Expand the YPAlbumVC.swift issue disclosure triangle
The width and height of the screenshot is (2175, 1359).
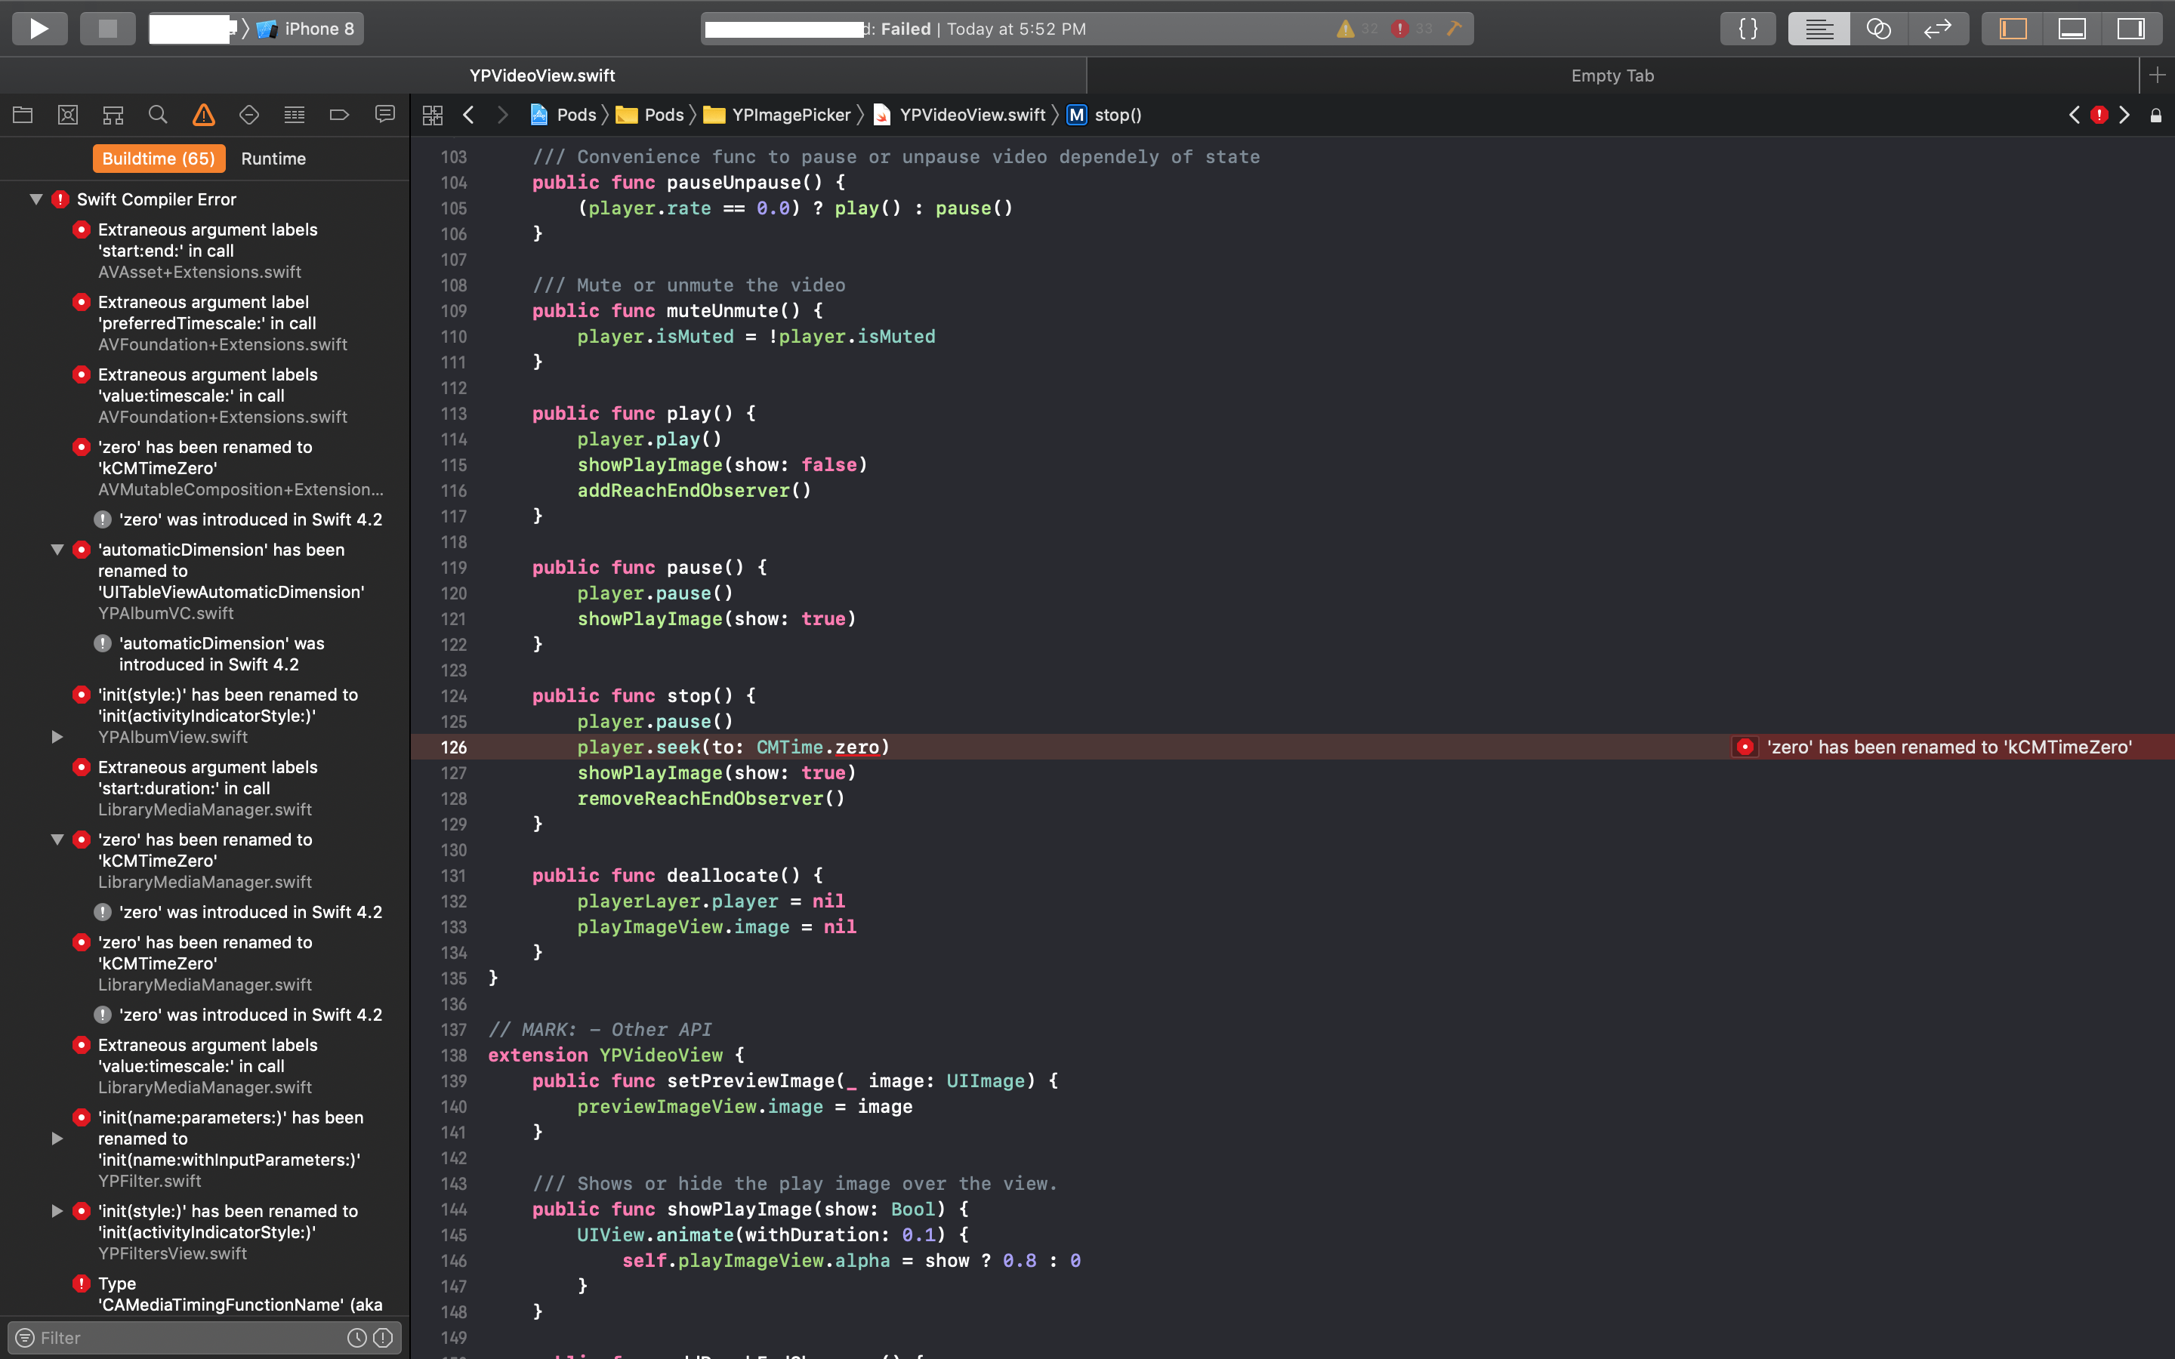(x=57, y=737)
